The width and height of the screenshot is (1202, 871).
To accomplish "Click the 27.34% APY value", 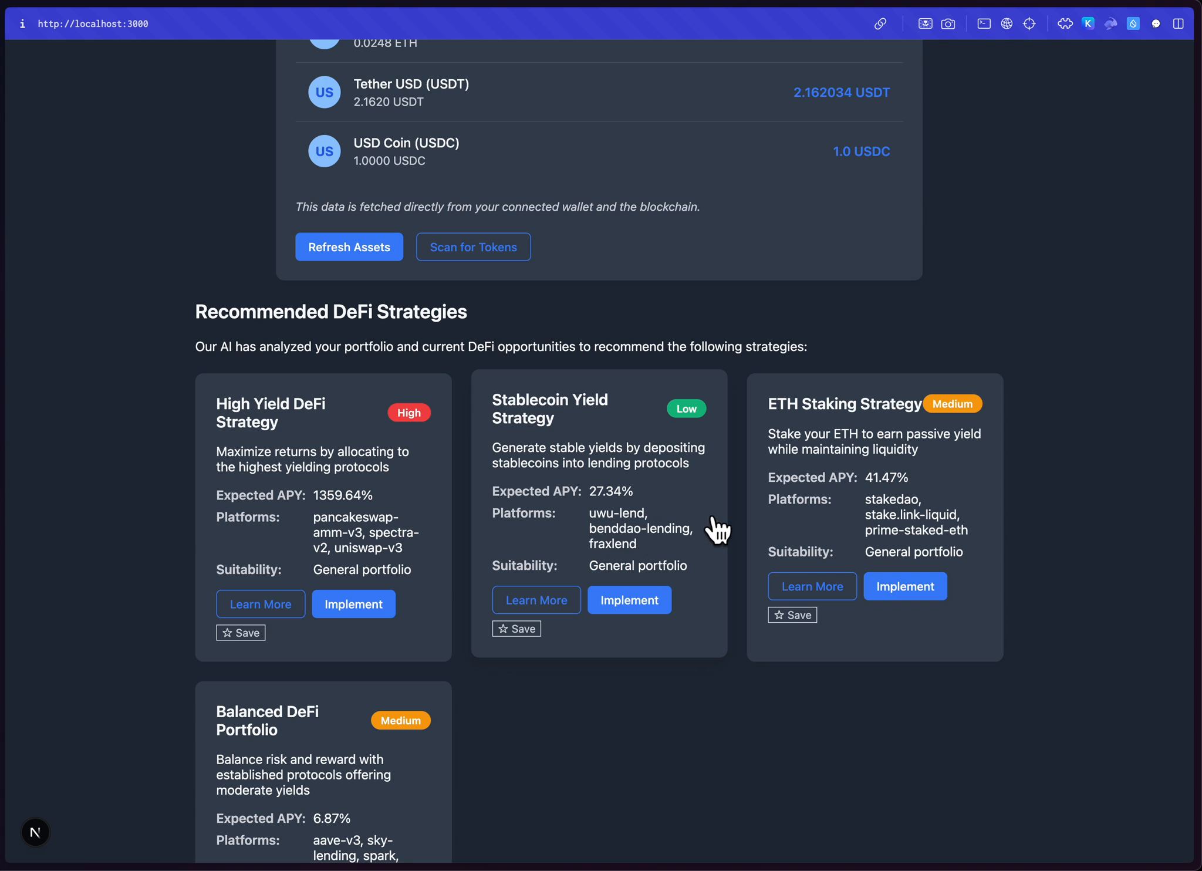I will (610, 491).
